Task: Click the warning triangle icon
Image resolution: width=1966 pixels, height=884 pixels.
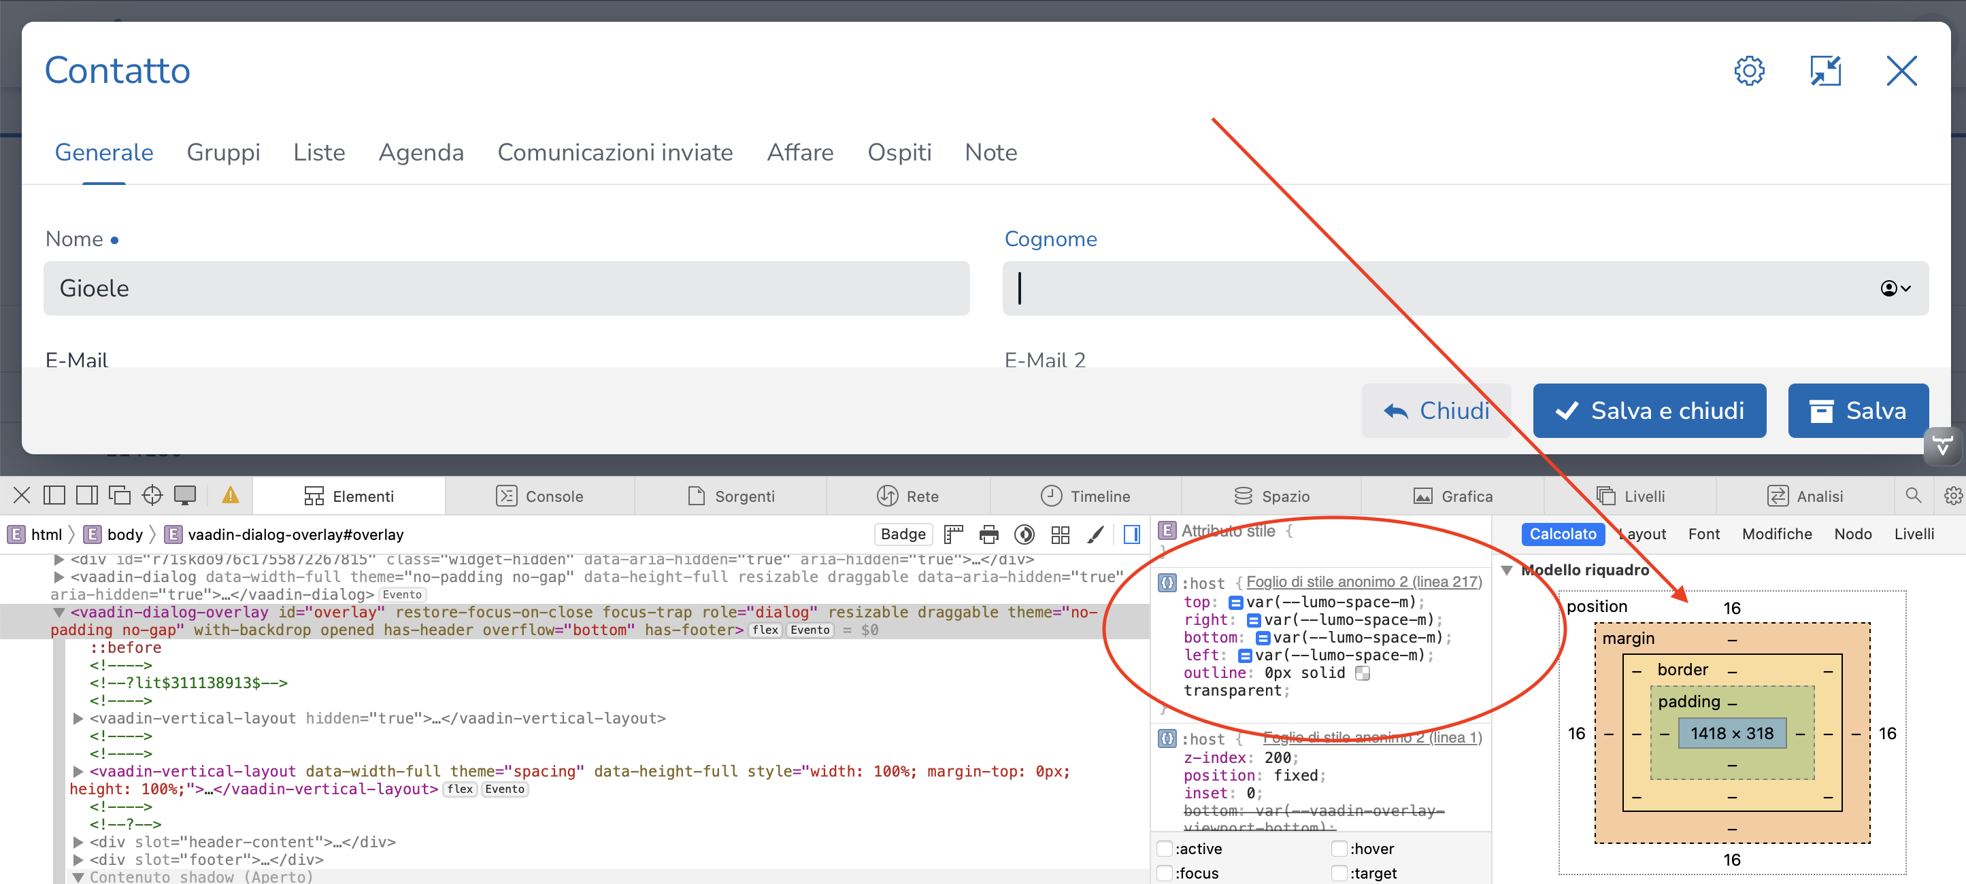Action: pos(230,496)
